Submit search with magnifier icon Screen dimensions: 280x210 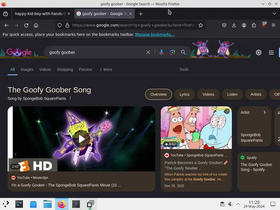[x=183, y=52]
